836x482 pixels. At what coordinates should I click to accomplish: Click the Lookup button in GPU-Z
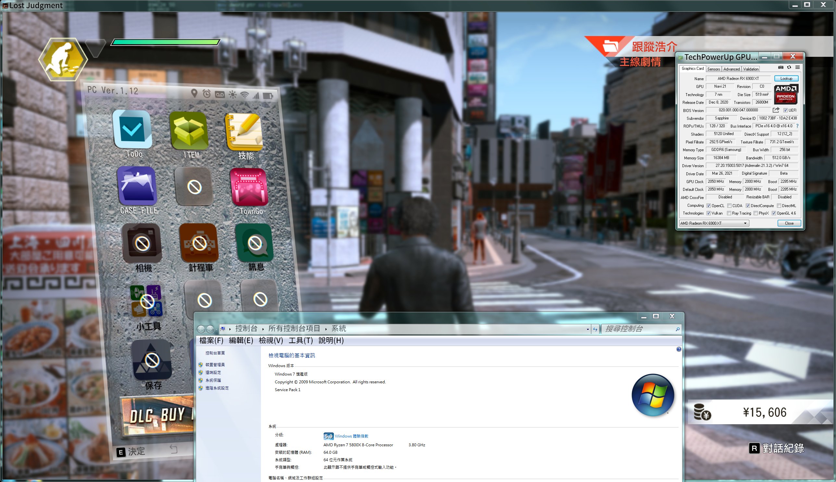pyautogui.click(x=786, y=79)
